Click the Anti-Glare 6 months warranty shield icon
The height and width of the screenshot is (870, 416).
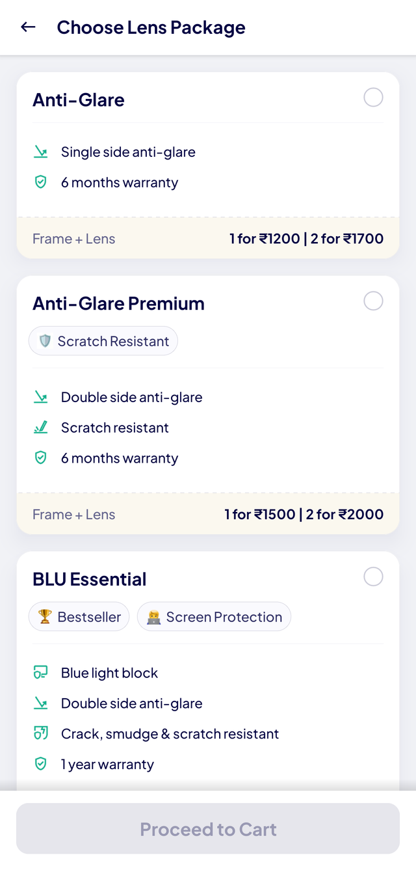click(41, 183)
